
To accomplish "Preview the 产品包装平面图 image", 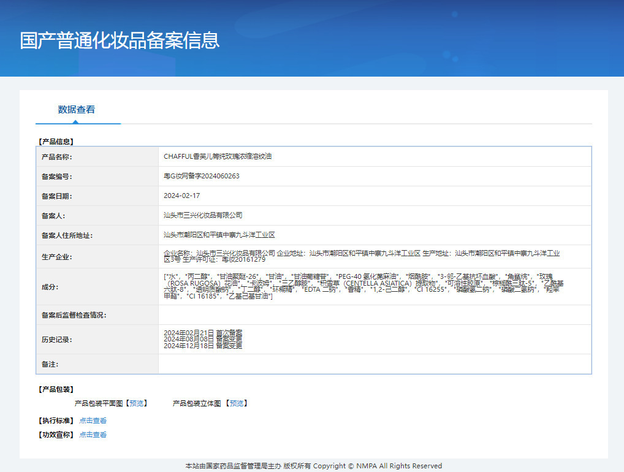I will (137, 403).
